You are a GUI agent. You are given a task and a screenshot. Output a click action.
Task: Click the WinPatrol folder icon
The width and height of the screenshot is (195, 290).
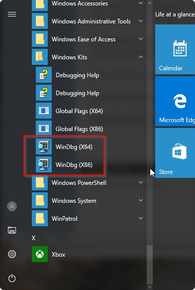click(40, 218)
